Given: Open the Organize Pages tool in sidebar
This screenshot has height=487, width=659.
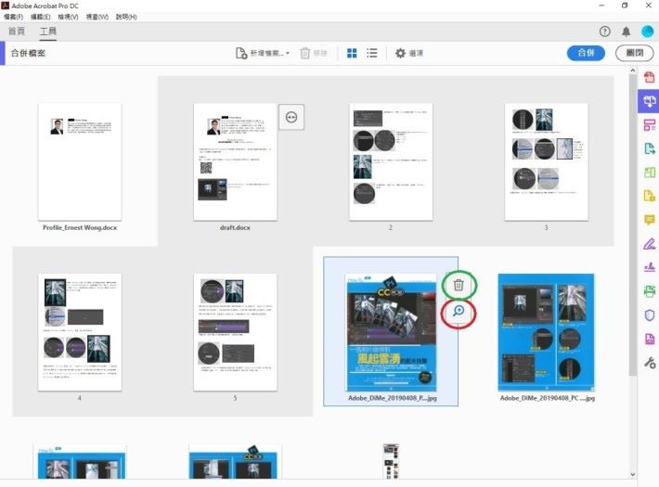Looking at the screenshot, I should (650, 173).
